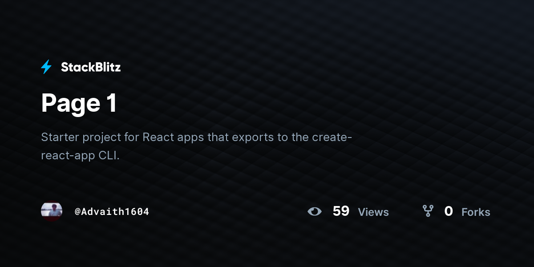
Task: Click the view count number 59
Action: 341,211
